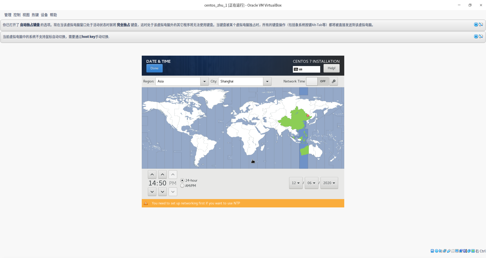486x258 pixels.
Task: Decrease the hour with down arrow
Action: tap(152, 192)
